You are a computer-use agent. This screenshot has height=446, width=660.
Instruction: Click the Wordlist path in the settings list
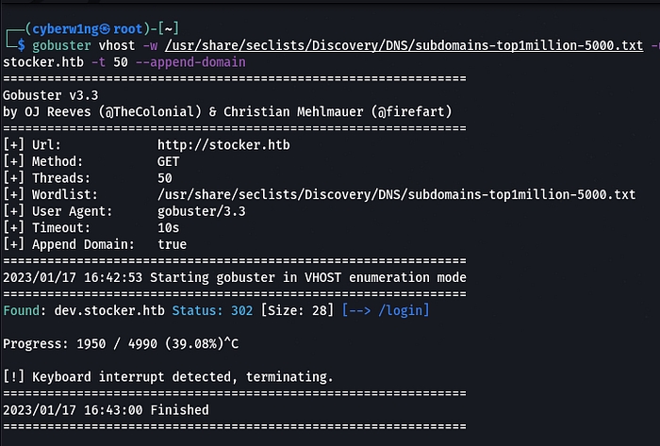[x=396, y=194]
